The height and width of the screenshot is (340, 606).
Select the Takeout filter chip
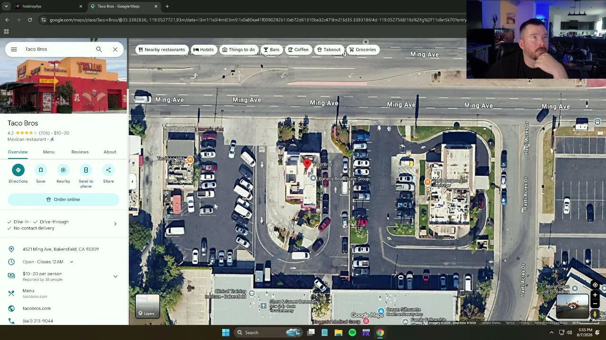point(329,50)
